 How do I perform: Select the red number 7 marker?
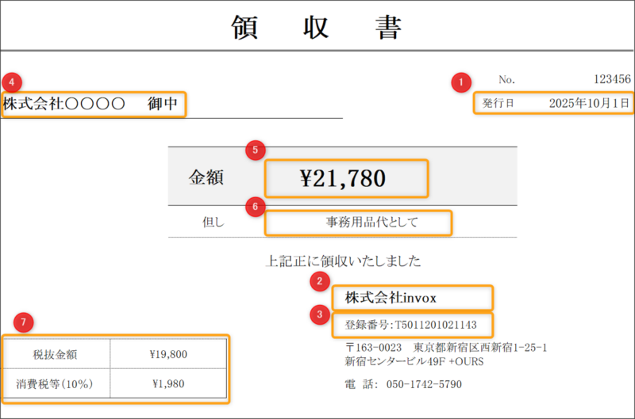[24, 322]
